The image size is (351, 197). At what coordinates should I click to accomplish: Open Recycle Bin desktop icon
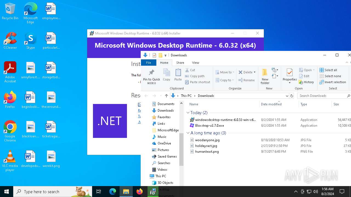(10, 11)
